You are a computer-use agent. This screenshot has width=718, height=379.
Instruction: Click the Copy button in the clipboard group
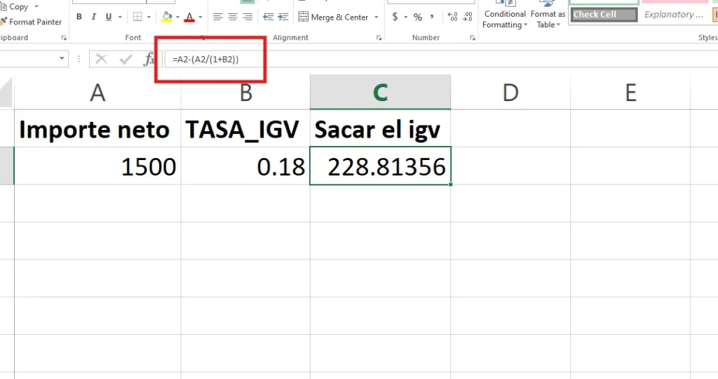click(15, 6)
